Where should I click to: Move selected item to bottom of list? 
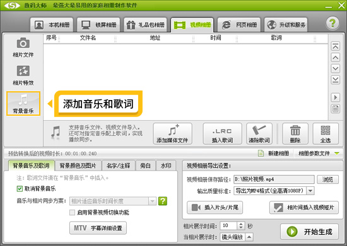pyautogui.click(x=335, y=80)
